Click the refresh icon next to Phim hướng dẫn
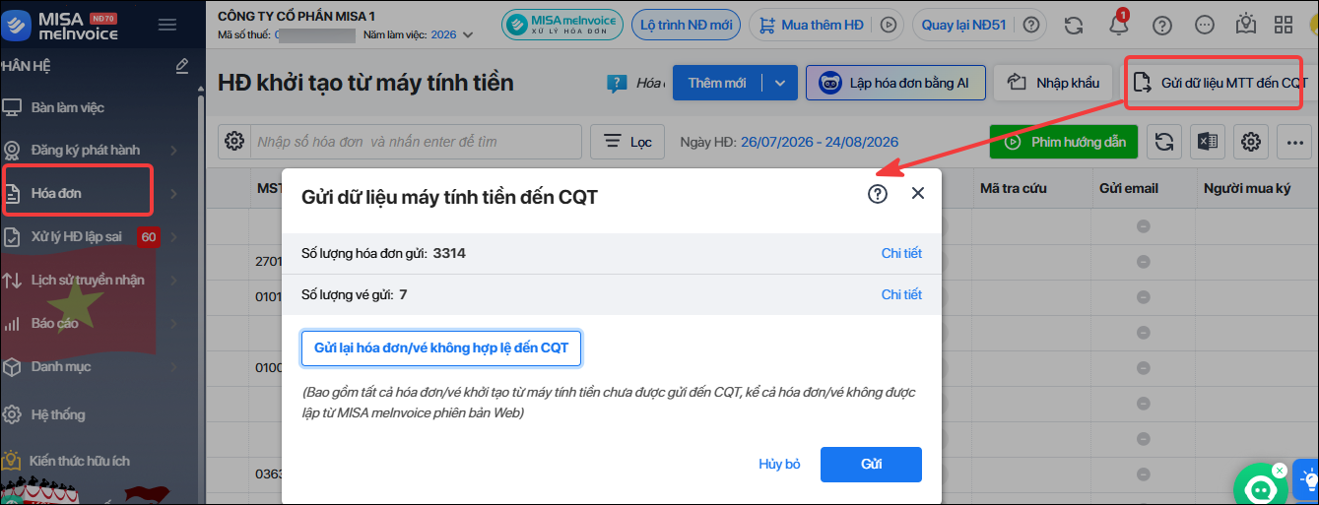Screen dimensions: 1319x505 pyautogui.click(x=1164, y=142)
